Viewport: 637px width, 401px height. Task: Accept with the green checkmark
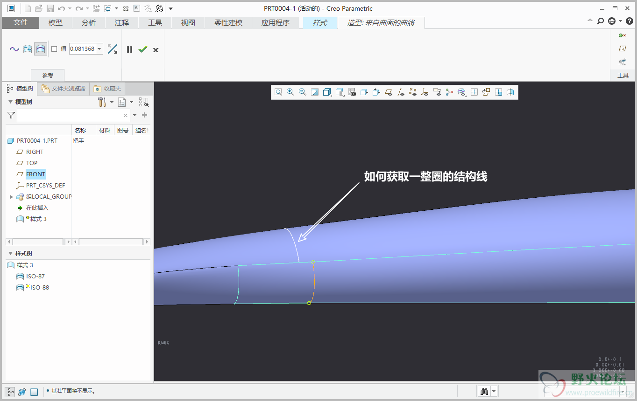point(143,49)
